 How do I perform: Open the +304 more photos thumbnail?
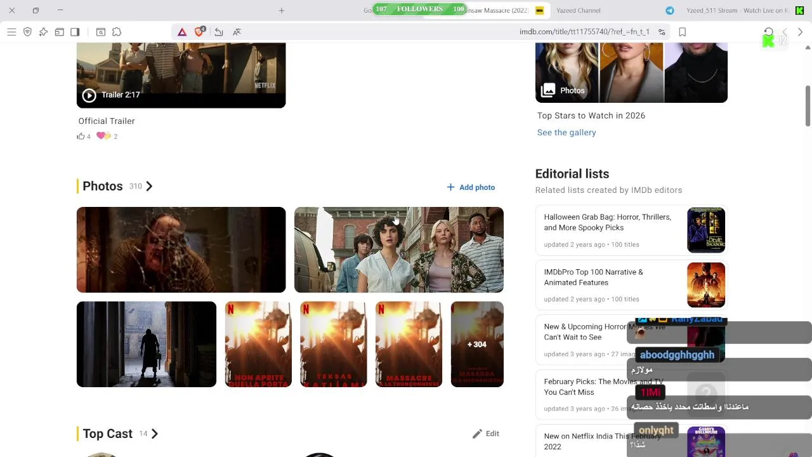[477, 344]
